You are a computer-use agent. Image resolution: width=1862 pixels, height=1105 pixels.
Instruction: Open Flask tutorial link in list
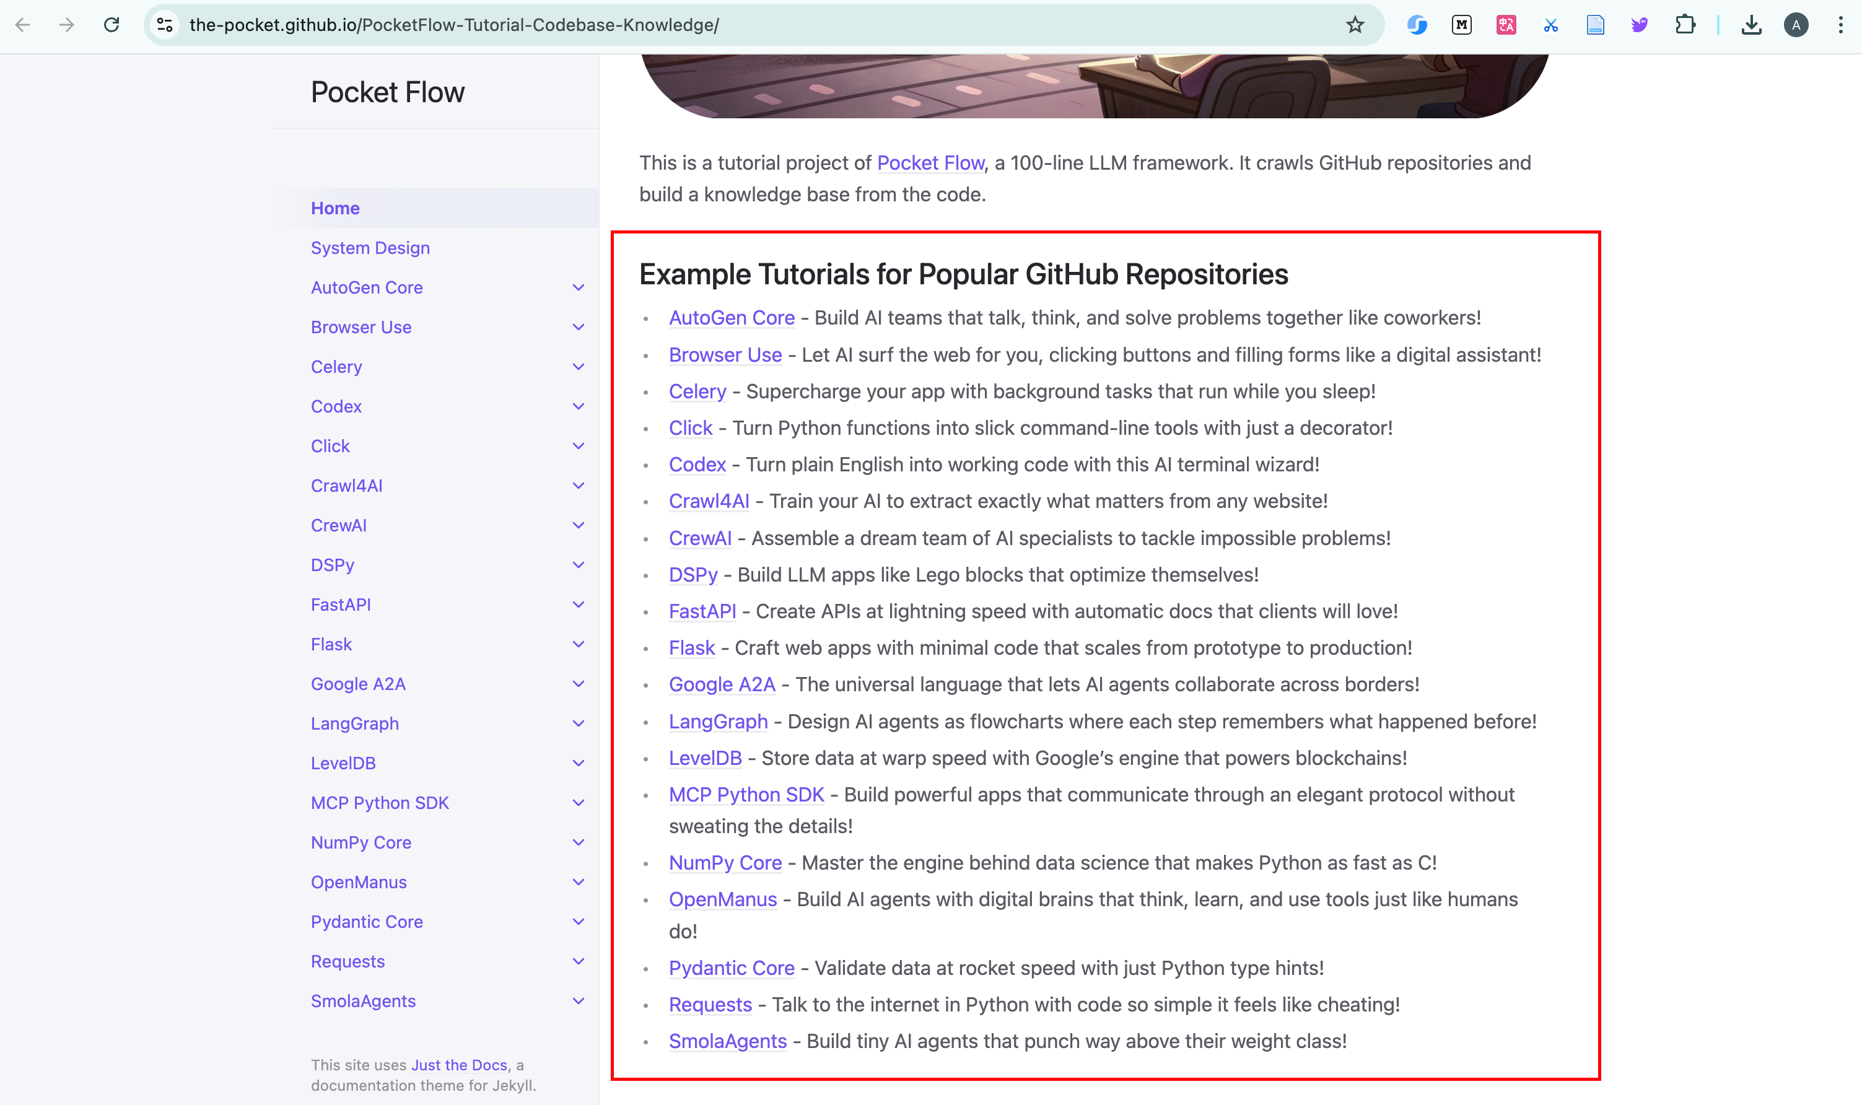tap(692, 648)
